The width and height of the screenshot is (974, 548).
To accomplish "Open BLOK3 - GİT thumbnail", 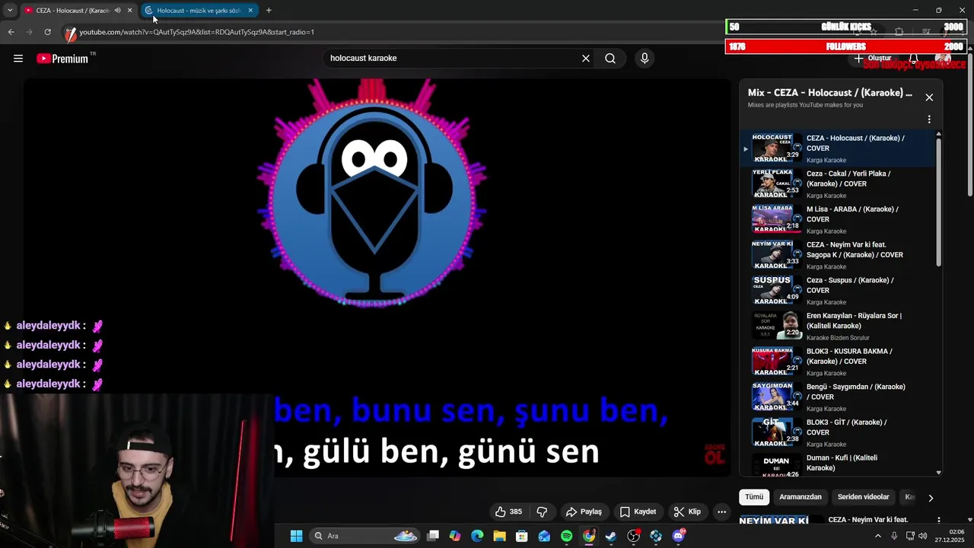I will coord(776,432).
